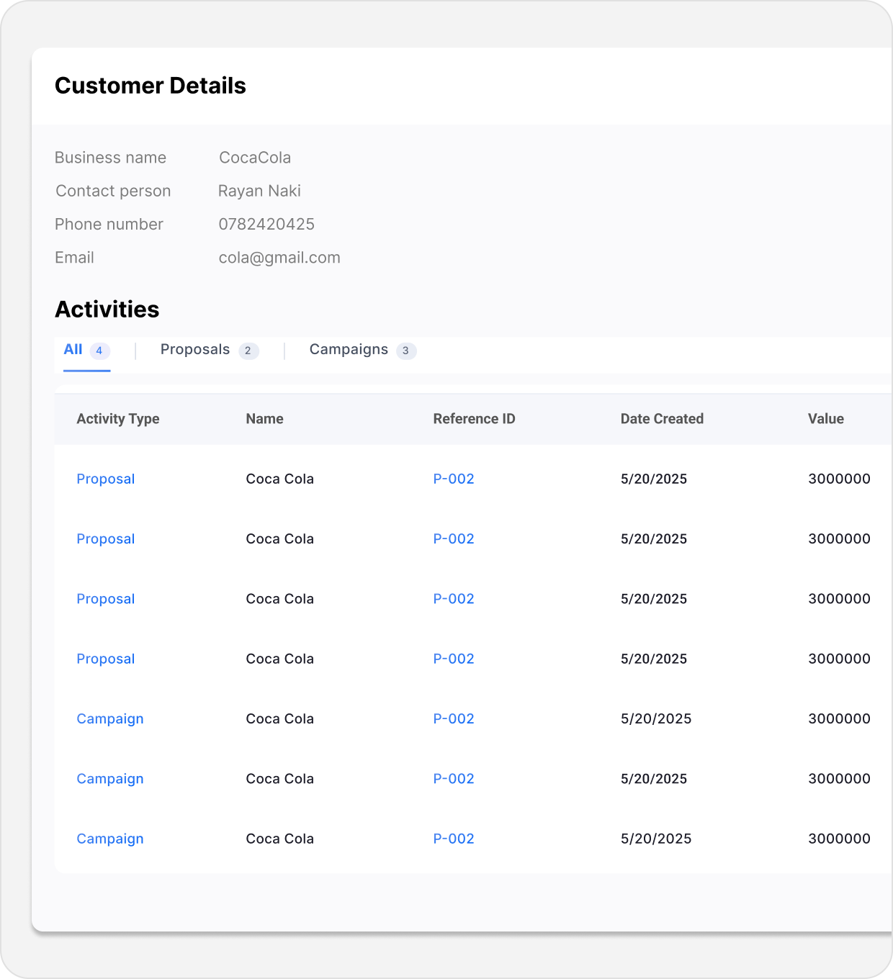Open P-002 reference in first Campaign row

(454, 719)
